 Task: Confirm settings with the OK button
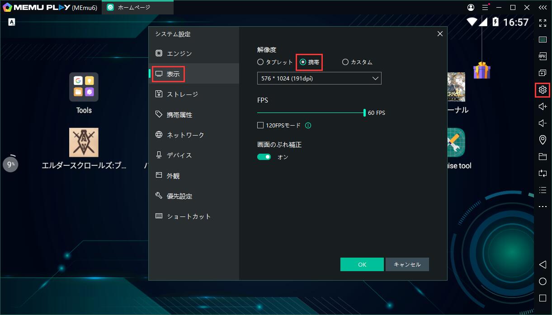point(362,264)
